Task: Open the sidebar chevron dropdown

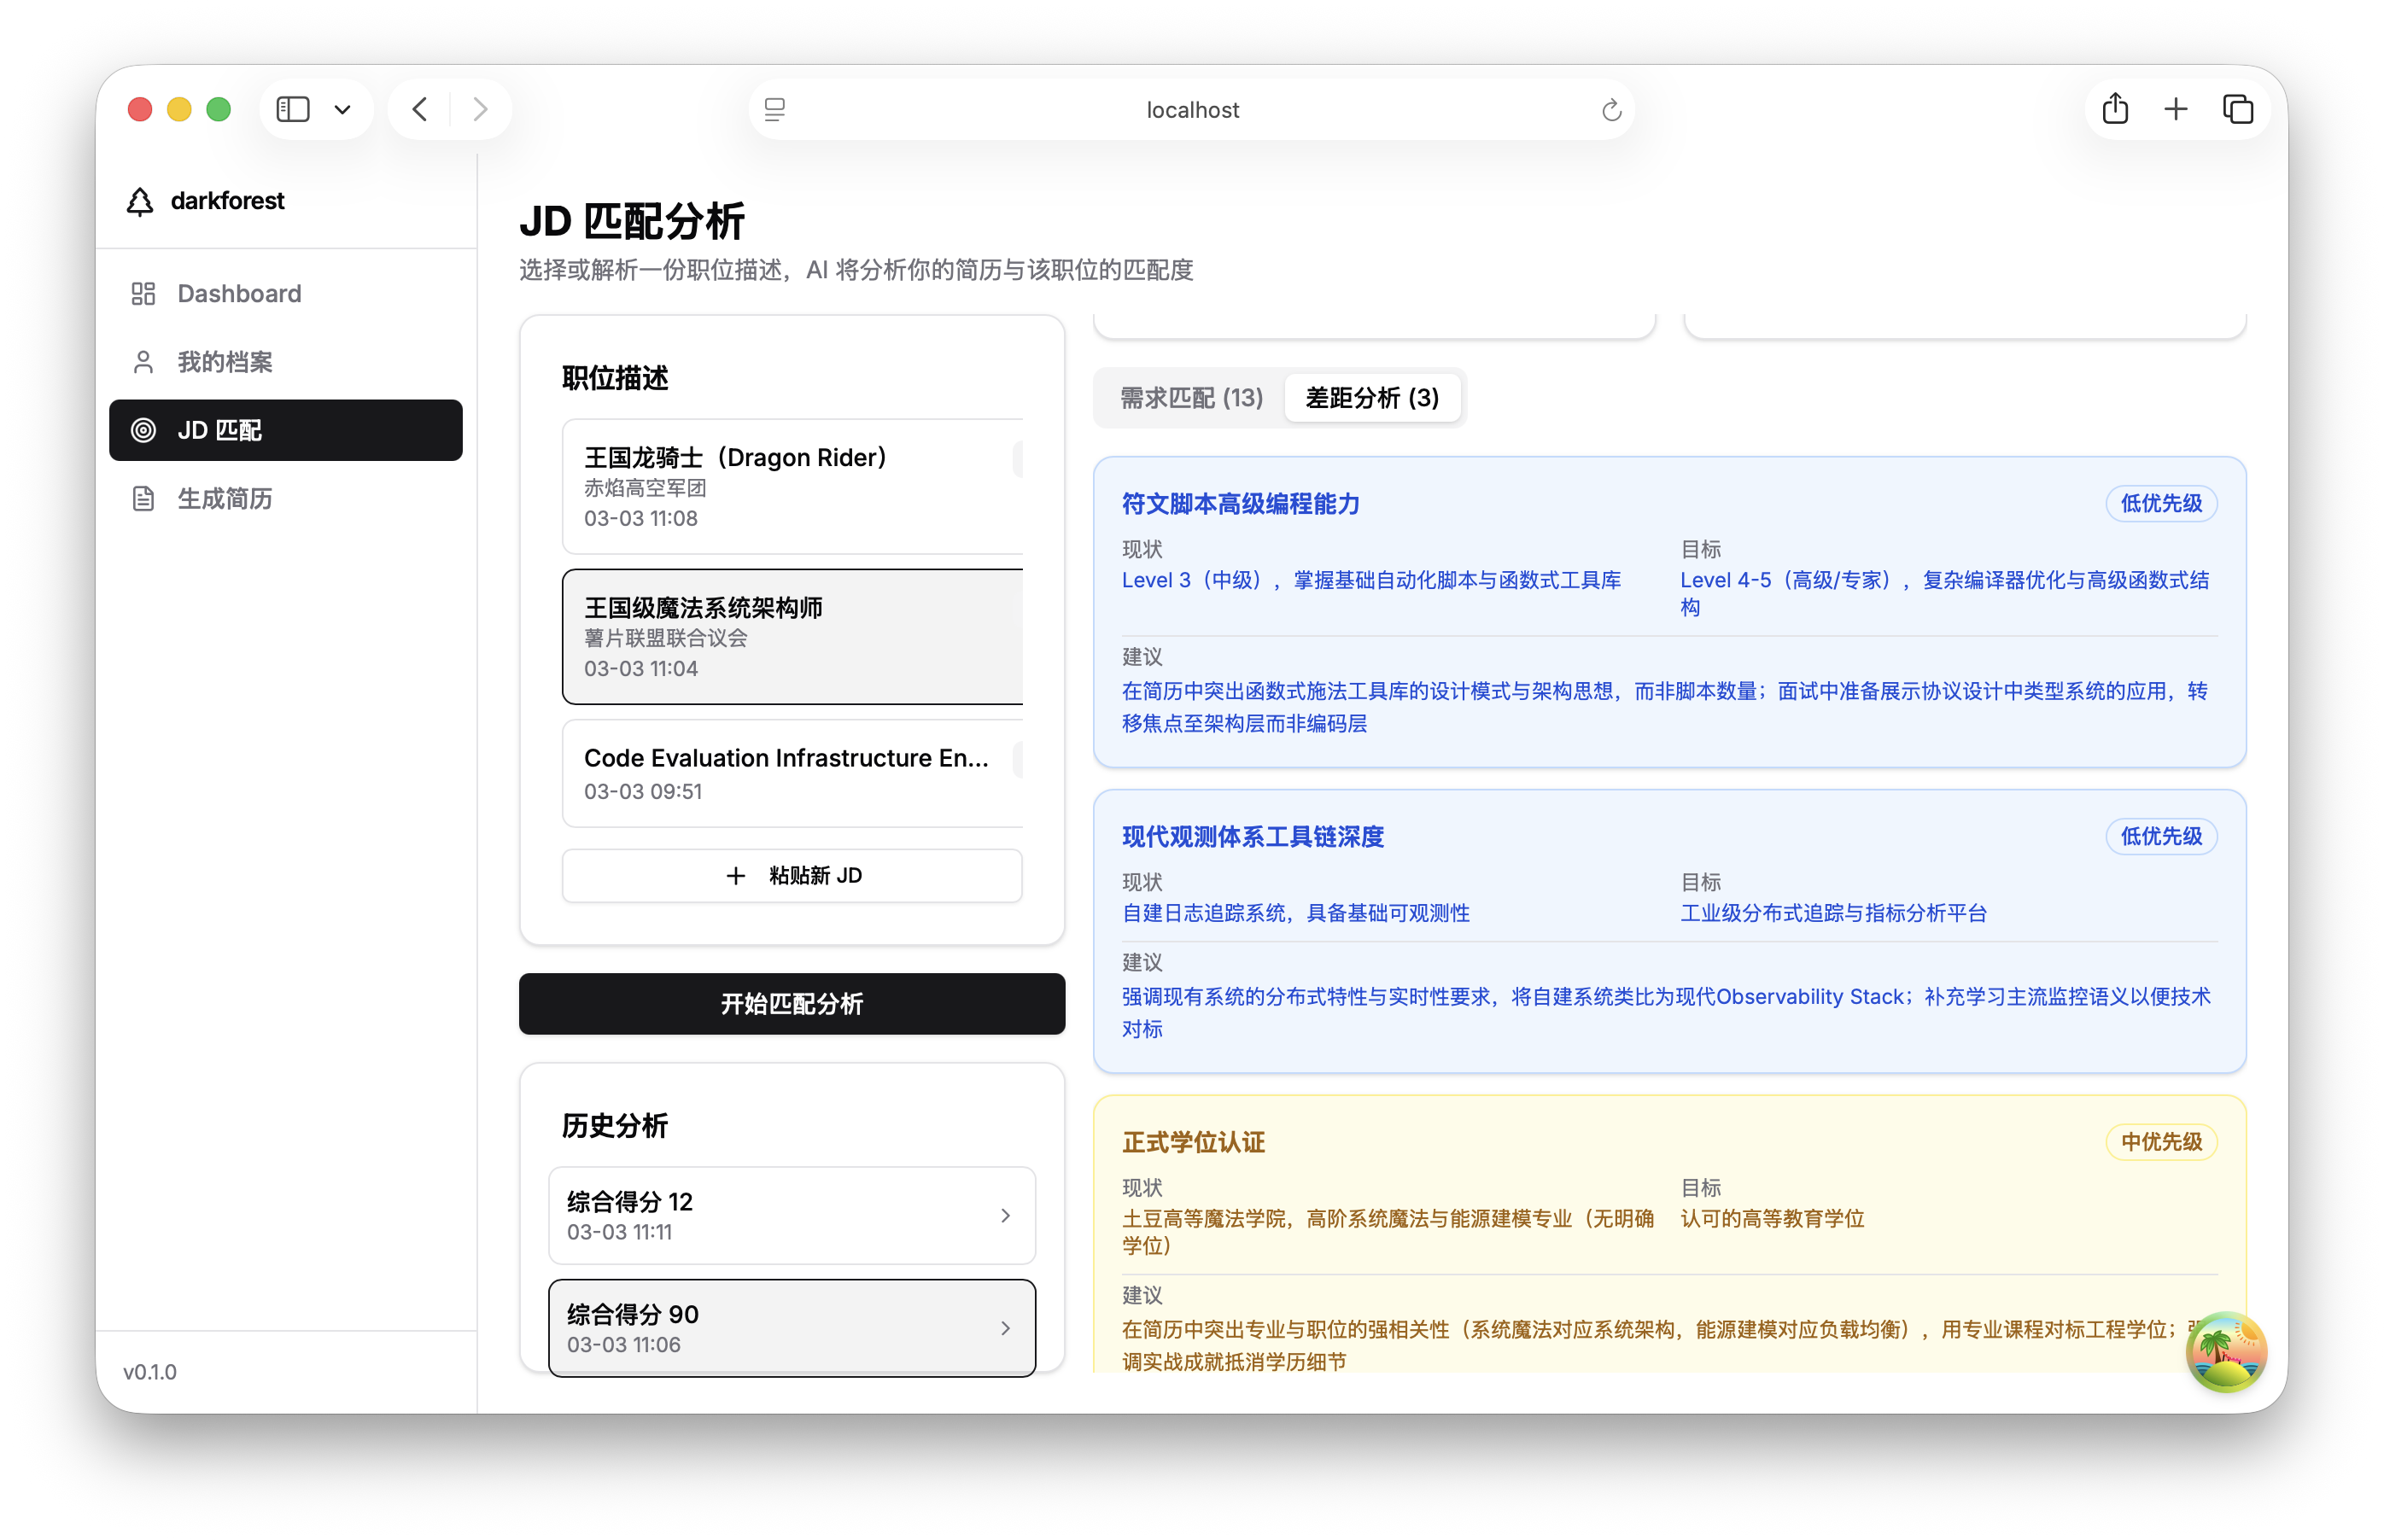Action: coord(343,109)
